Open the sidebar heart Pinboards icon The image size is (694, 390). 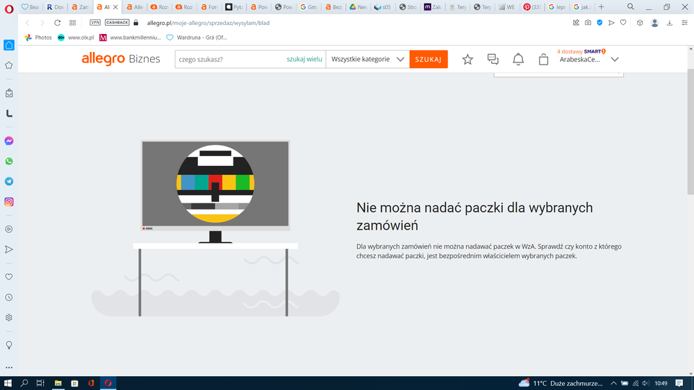pyautogui.click(x=9, y=277)
